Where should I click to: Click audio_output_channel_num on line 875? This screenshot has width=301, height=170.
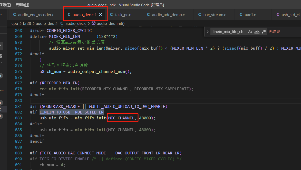(x=96, y=72)
